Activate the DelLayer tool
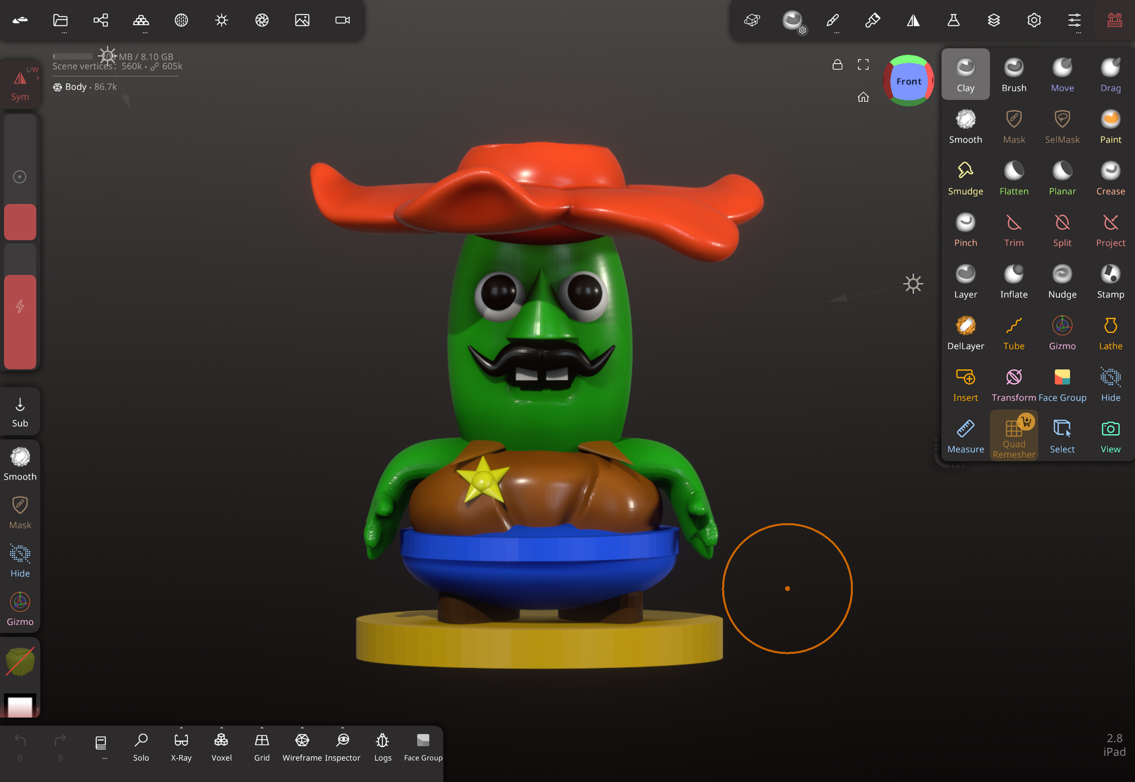 [965, 332]
